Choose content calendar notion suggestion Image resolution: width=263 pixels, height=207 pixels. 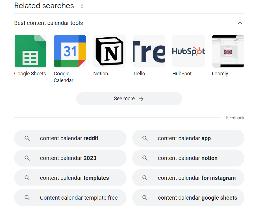pos(188,158)
